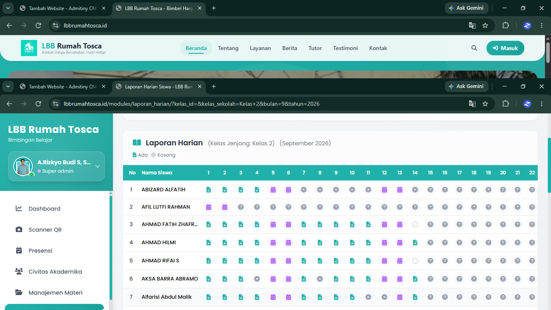
Task: Open the tab search dropdown in lower window
Action: 8,86
